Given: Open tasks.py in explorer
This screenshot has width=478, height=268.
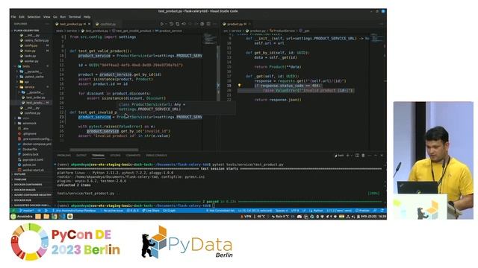Looking at the screenshot, I should pyautogui.click(x=30, y=56).
